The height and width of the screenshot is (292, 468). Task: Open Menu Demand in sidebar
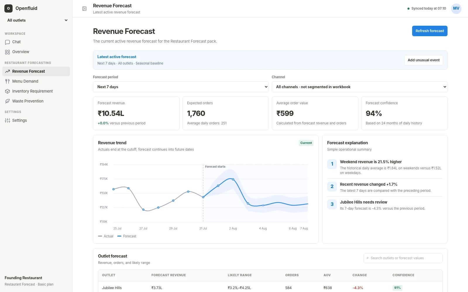36,81
